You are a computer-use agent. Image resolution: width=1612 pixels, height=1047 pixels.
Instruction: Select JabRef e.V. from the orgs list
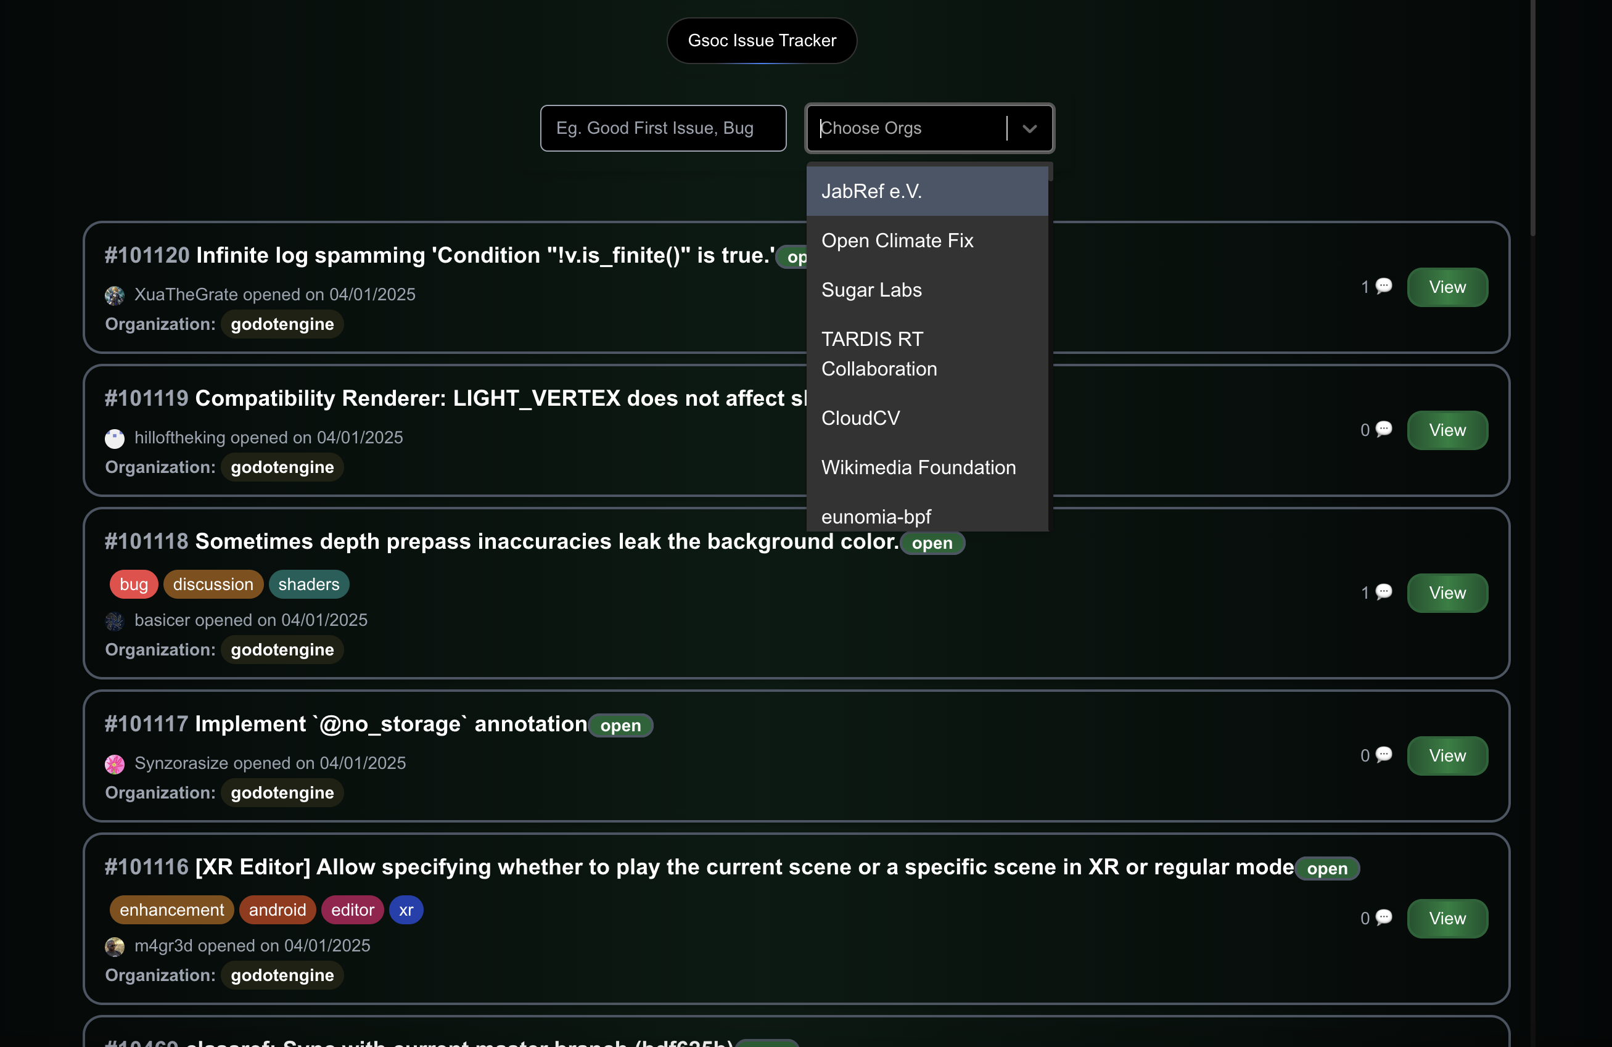point(927,191)
